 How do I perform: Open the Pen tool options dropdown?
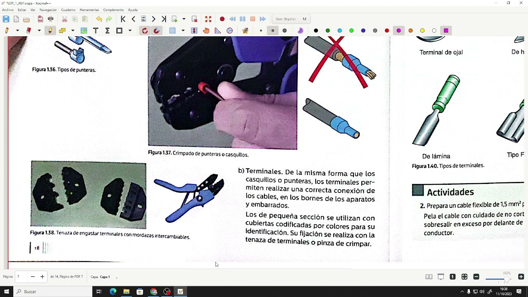pyautogui.click(x=17, y=31)
